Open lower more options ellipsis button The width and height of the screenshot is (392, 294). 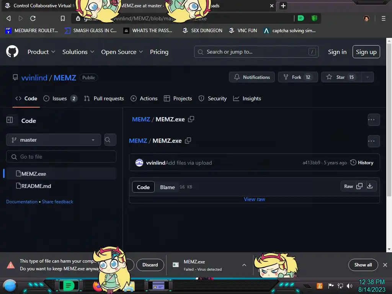click(374, 141)
